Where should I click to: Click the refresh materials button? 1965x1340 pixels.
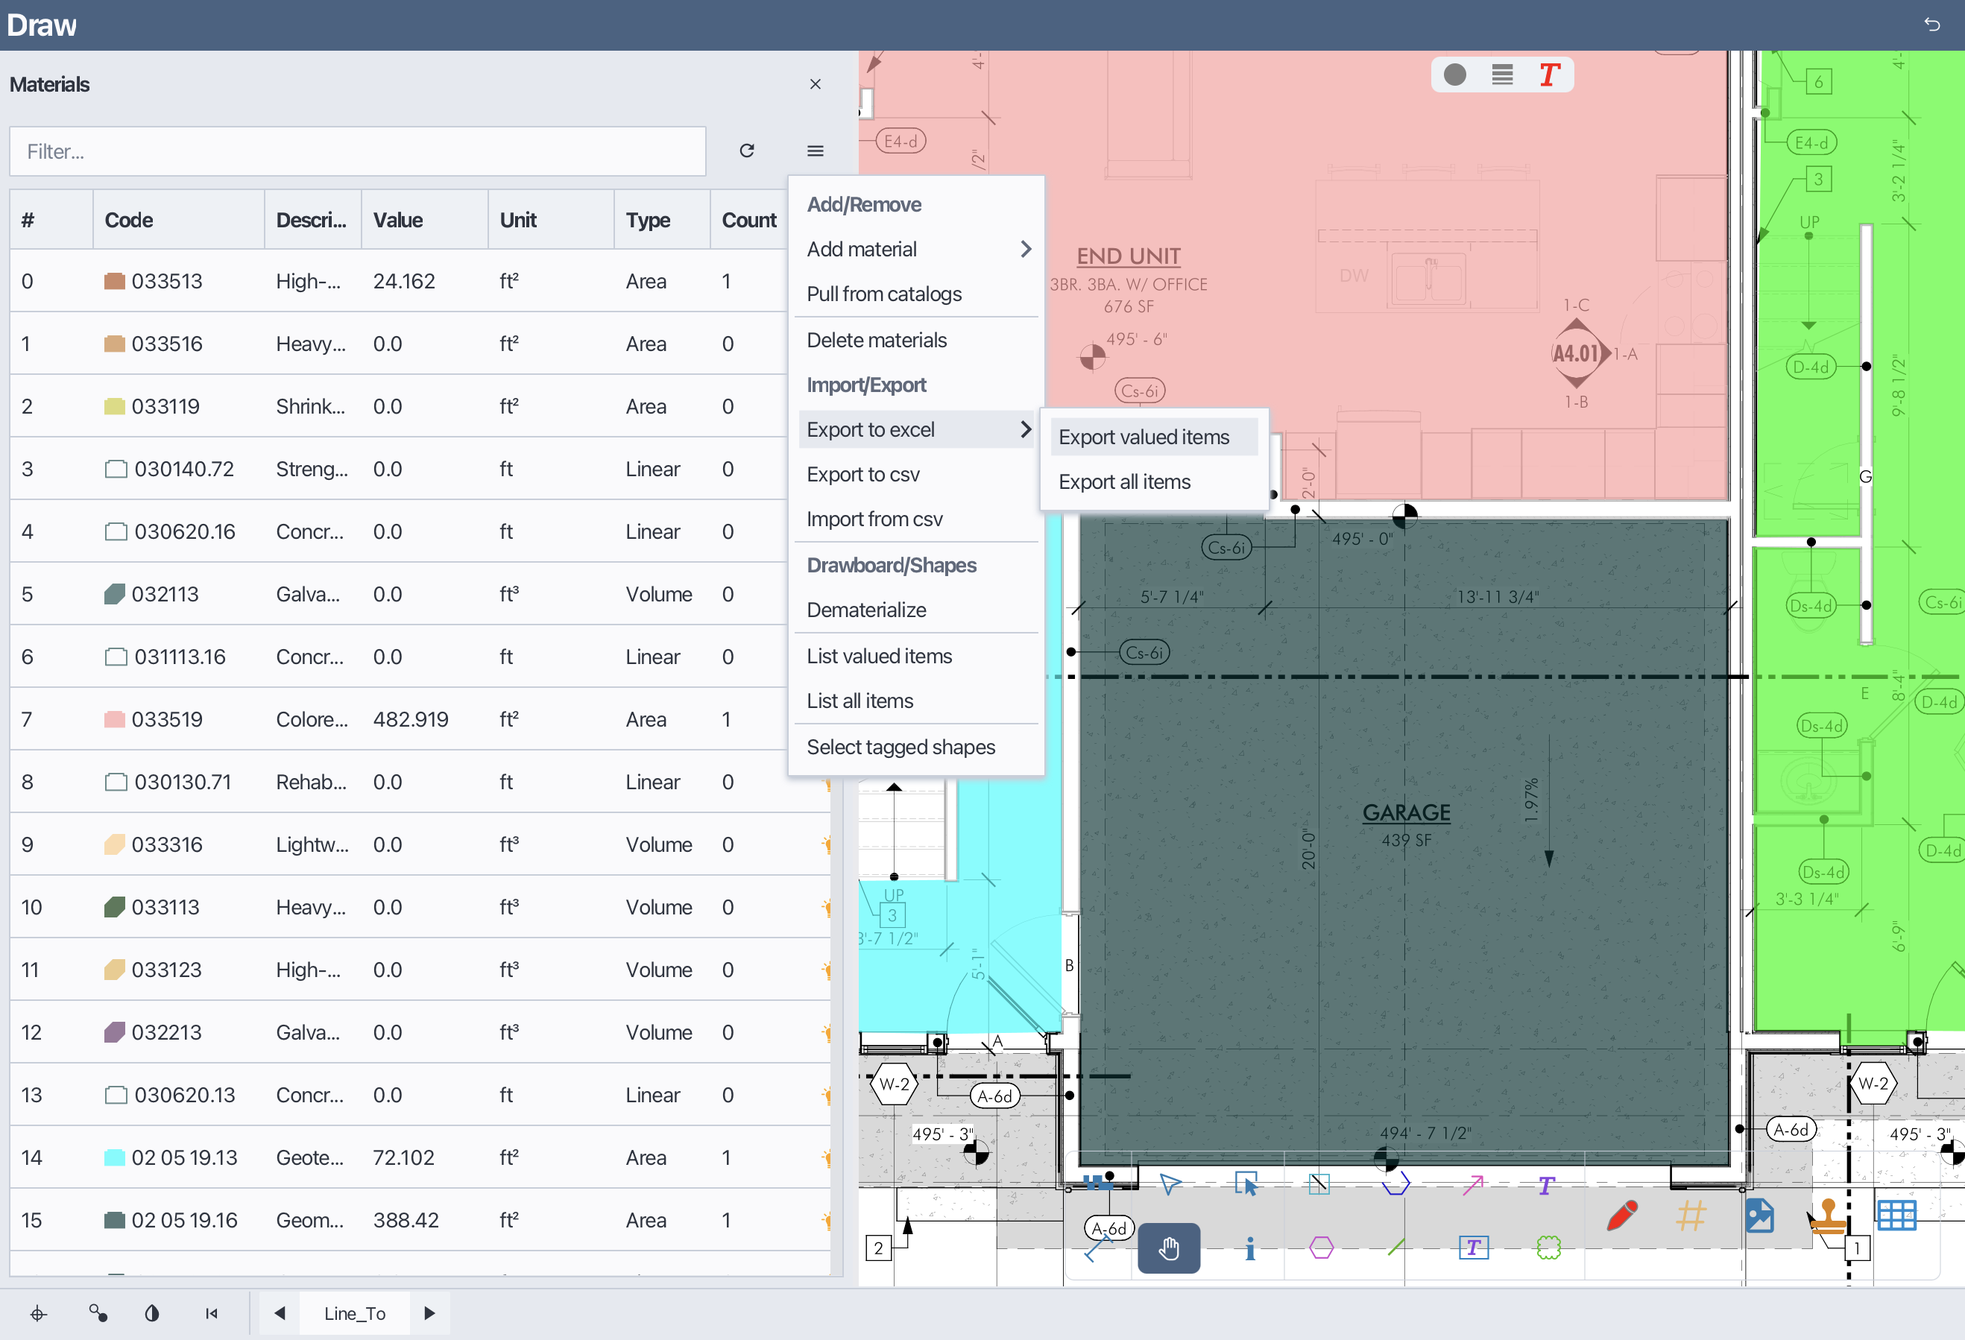pos(747,151)
